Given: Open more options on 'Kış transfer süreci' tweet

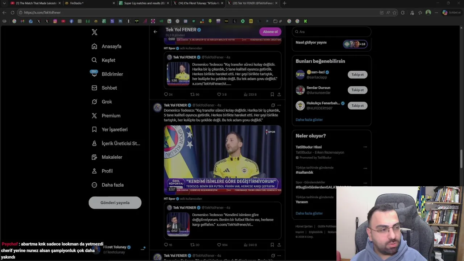Looking at the screenshot, I should tap(279, 105).
